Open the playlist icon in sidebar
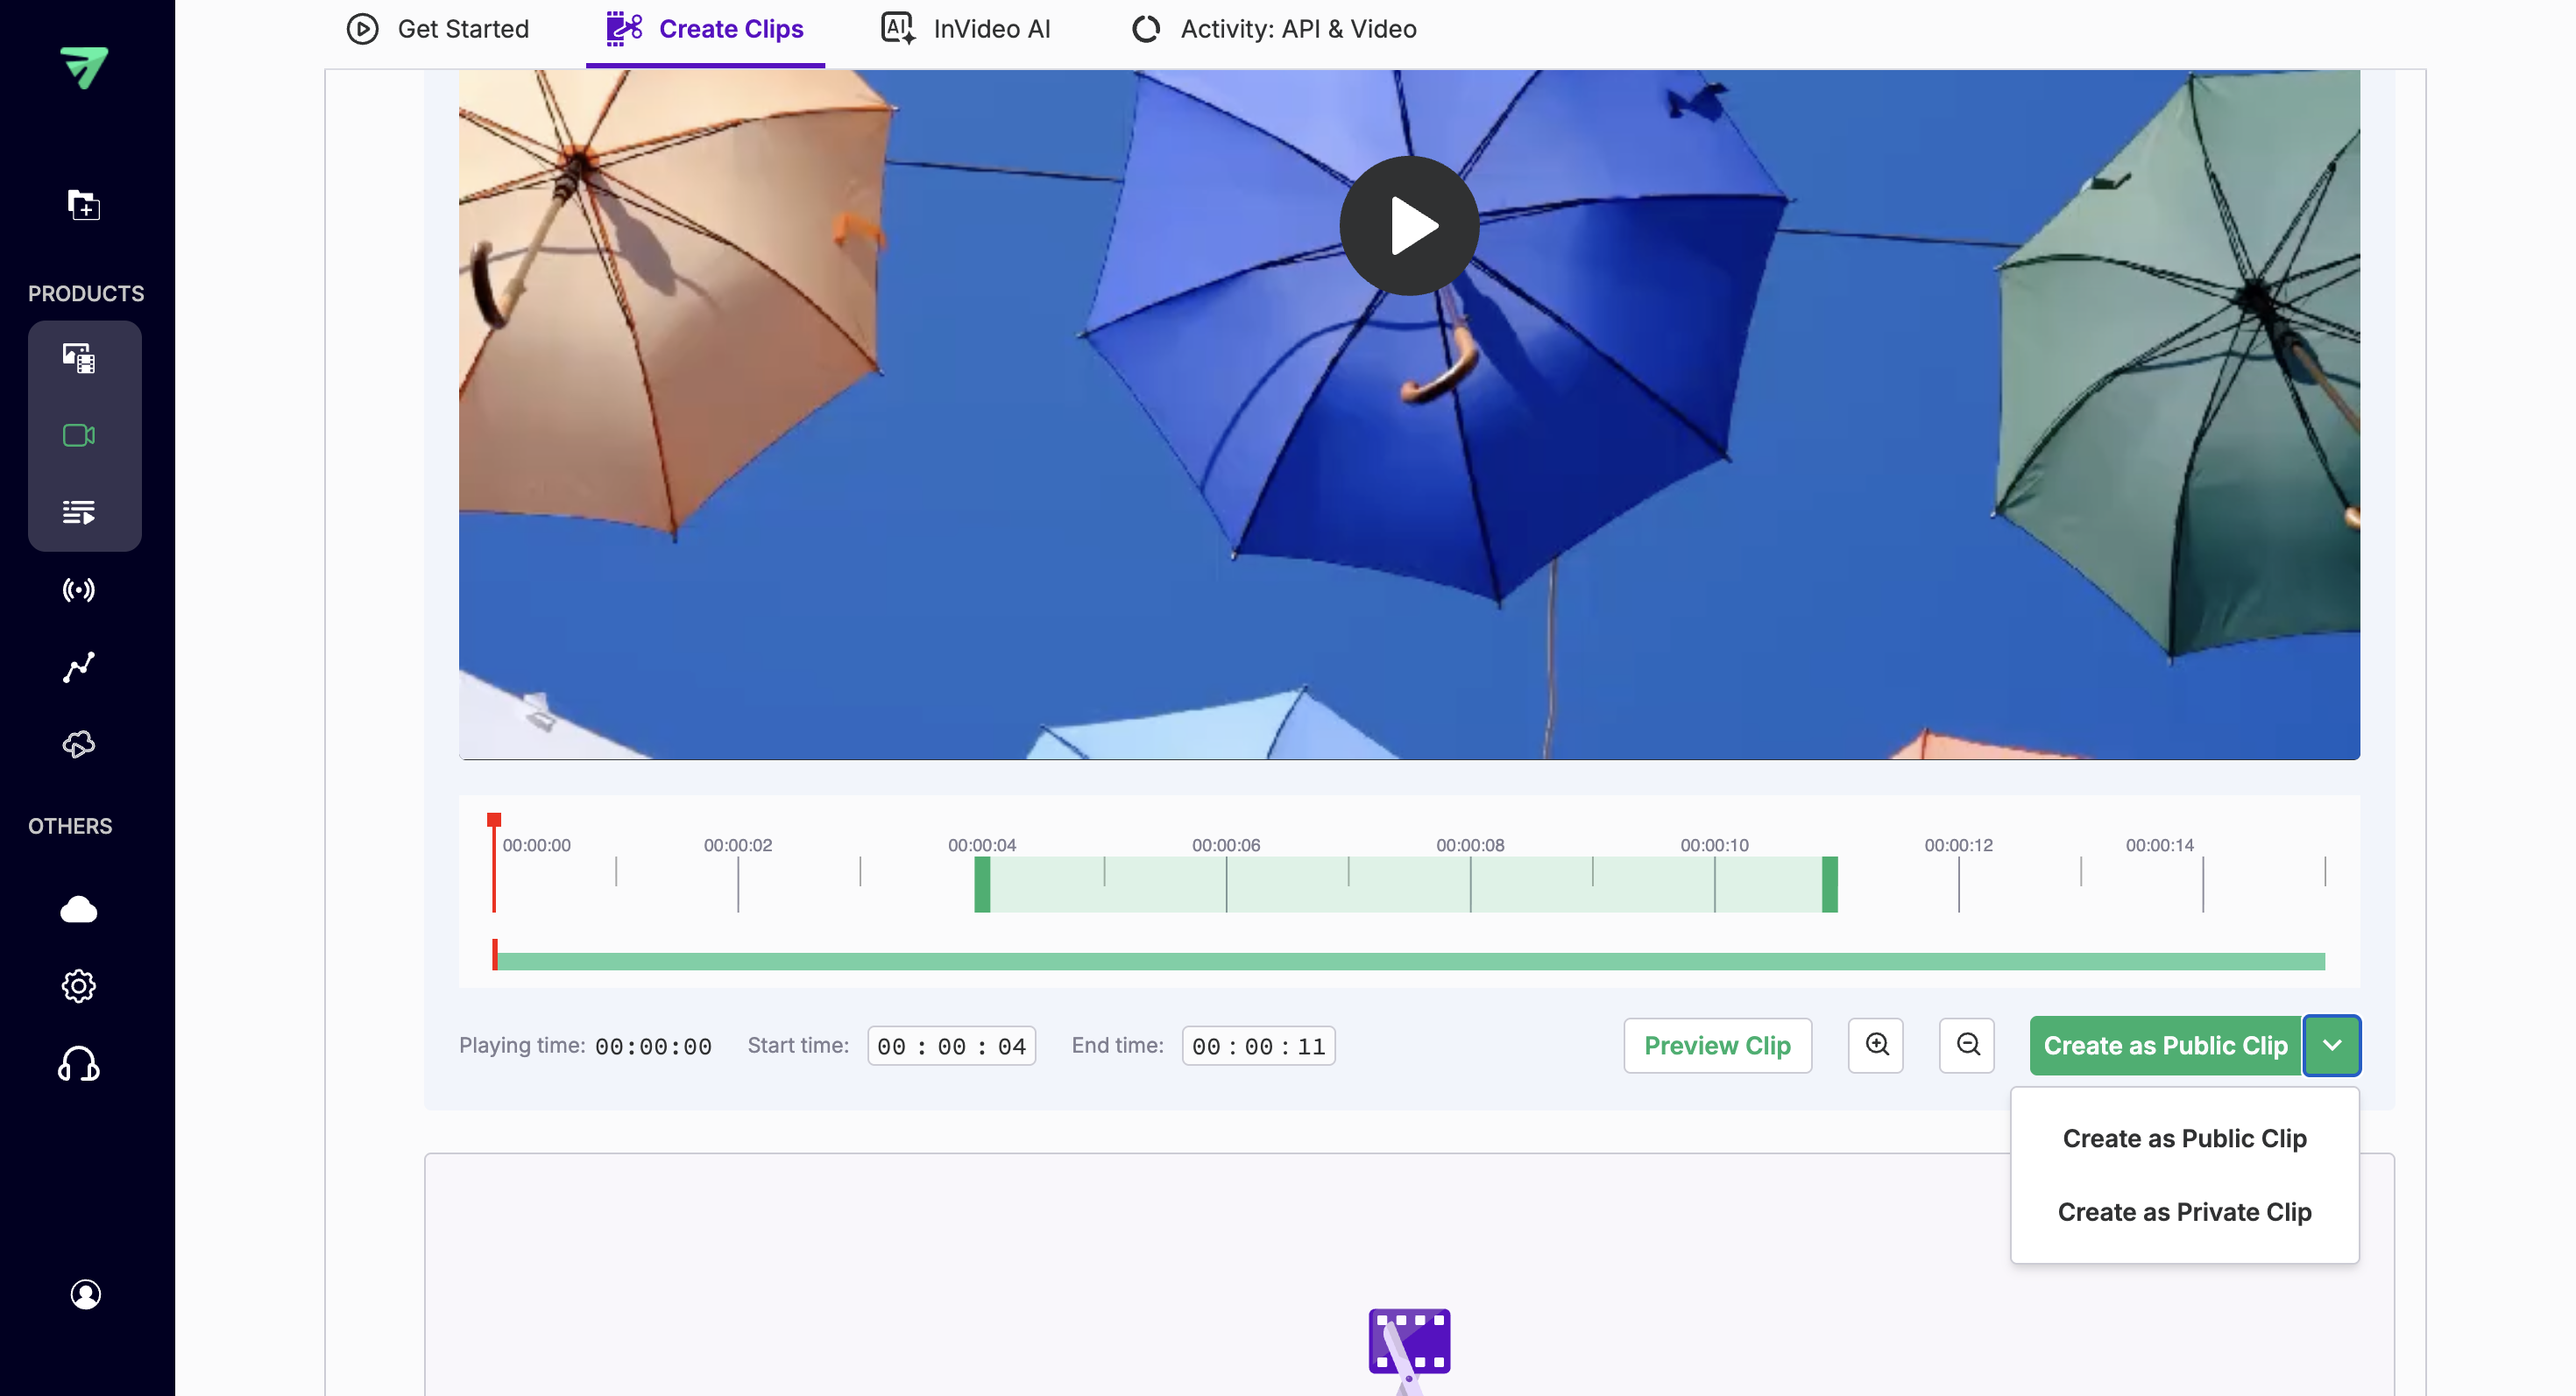2576x1396 pixels. tap(79, 512)
